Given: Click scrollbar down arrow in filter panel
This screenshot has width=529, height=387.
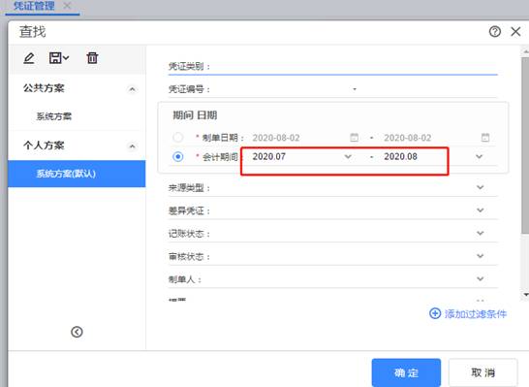Looking at the screenshot, I should click(x=526, y=295).
